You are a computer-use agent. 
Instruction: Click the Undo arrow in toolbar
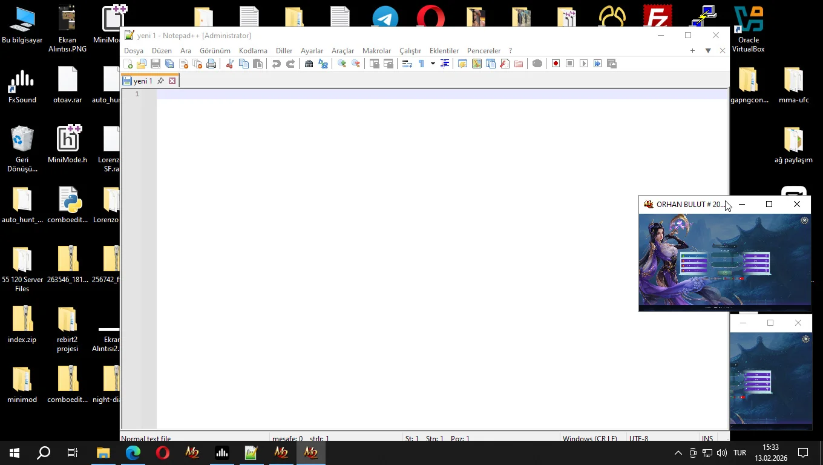(x=277, y=64)
